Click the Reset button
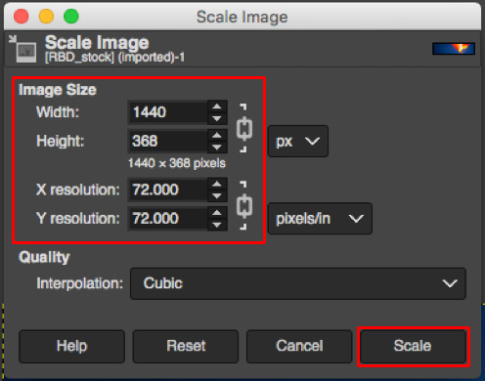Viewport: 485px width, 381px height. [x=186, y=346]
